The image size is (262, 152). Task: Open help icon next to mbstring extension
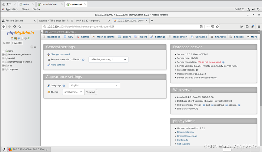tap(226, 105)
